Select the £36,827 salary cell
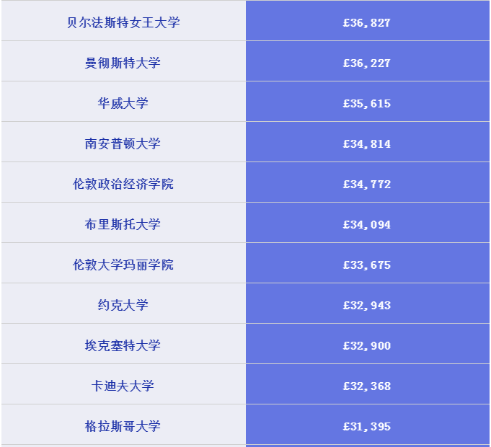Viewport: 491px width, 447px height. (367, 23)
